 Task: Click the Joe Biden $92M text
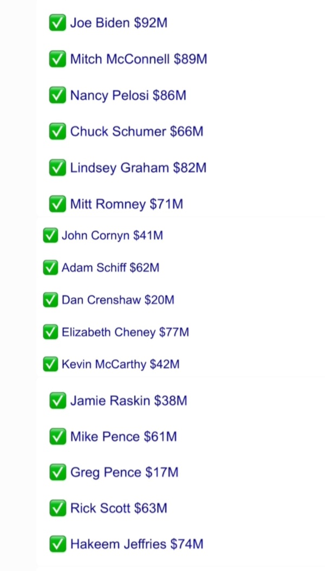[x=119, y=23]
